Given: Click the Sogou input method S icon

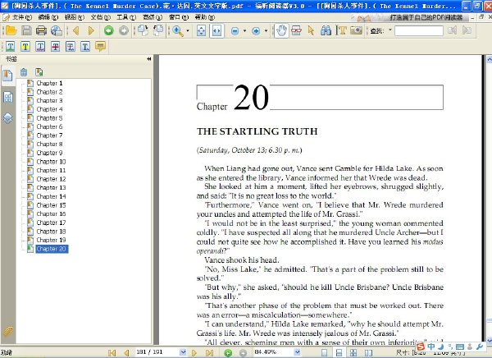Looking at the screenshot, I should point(421,347).
